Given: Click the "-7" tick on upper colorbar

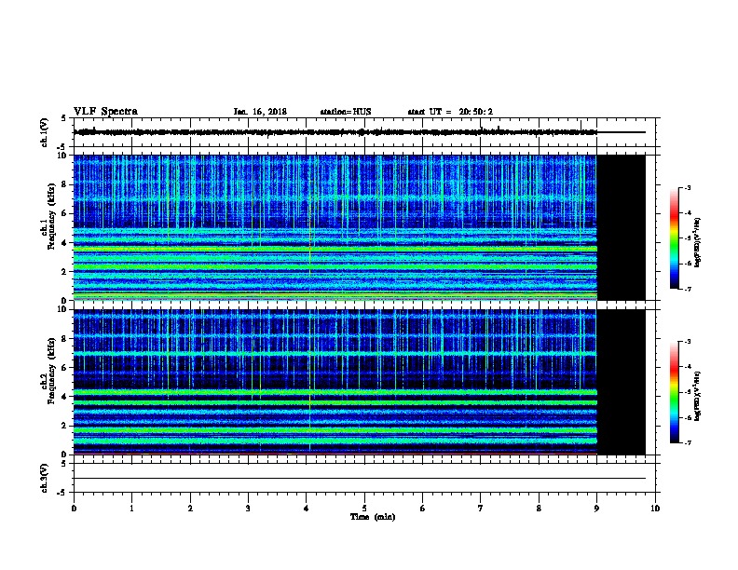Looking at the screenshot, I should click(x=688, y=289).
